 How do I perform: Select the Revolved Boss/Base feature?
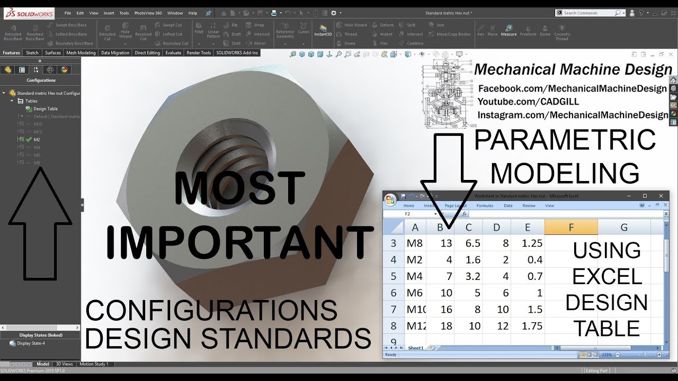pyautogui.click(x=35, y=32)
